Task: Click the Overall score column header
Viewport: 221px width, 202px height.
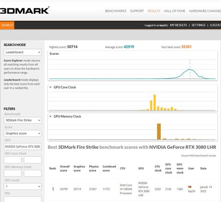Action: click(x=65, y=168)
